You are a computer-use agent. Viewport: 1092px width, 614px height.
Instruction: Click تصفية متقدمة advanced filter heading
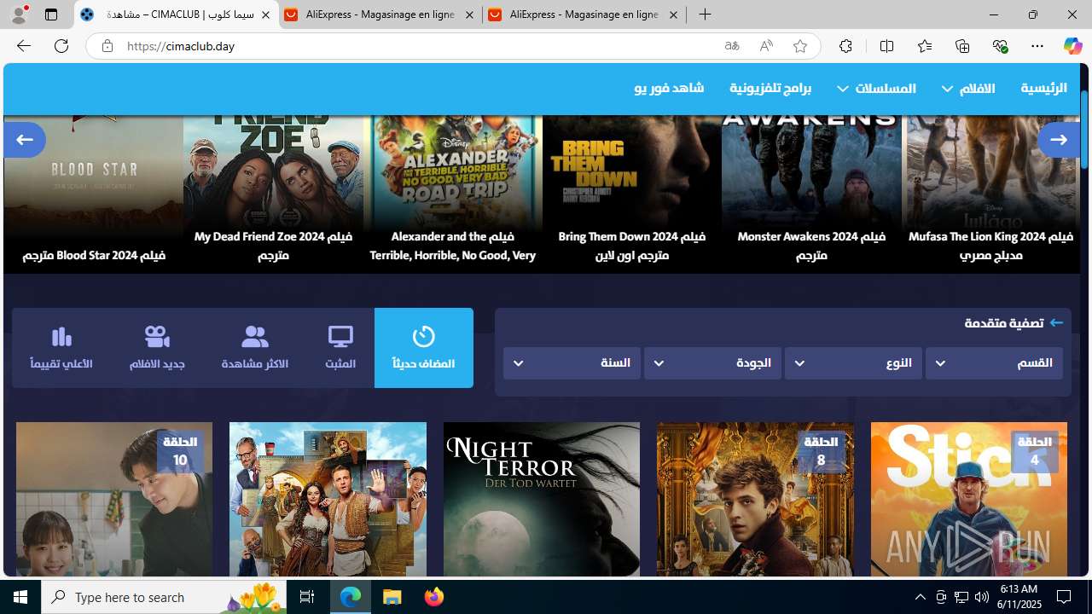1003,323
